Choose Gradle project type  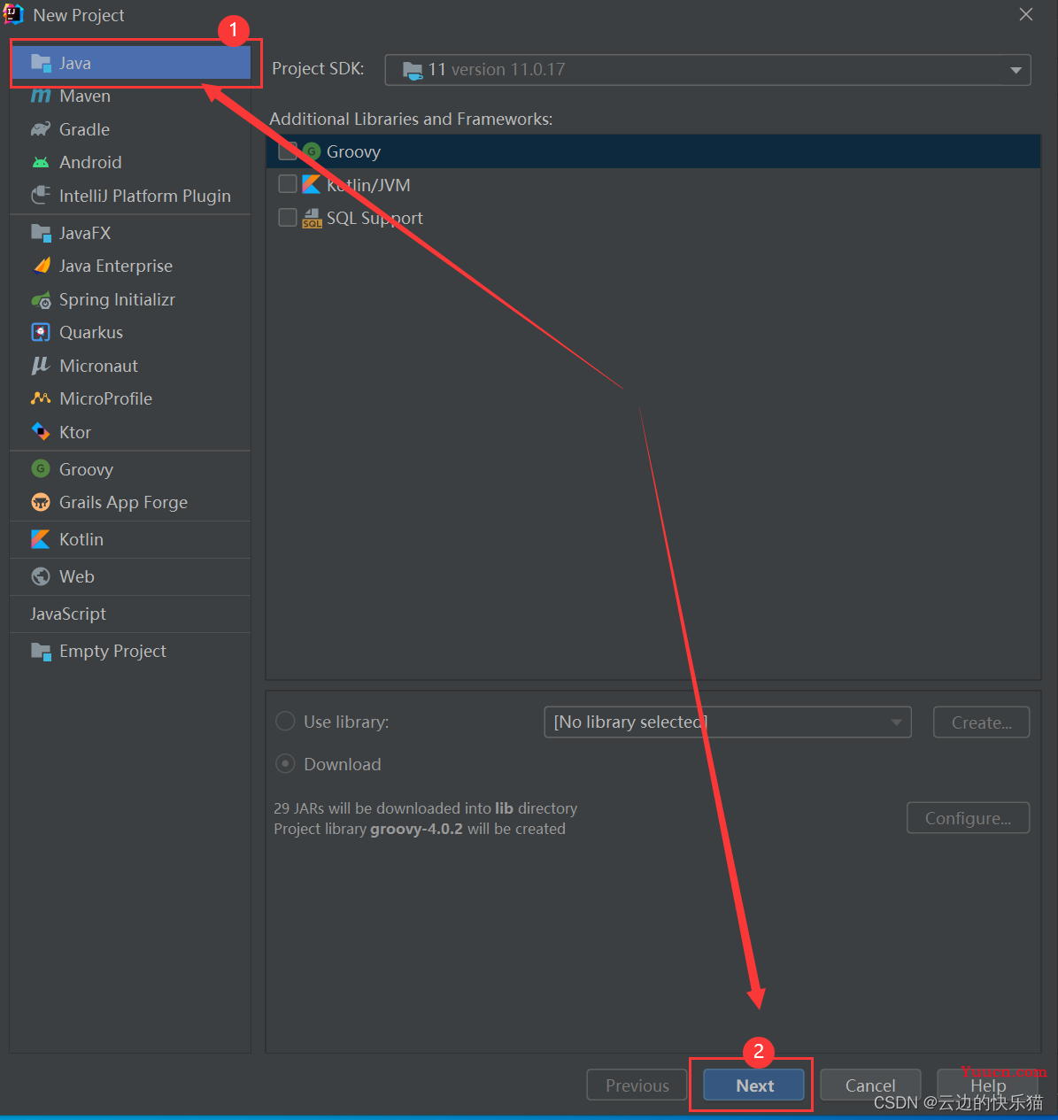[130, 129]
